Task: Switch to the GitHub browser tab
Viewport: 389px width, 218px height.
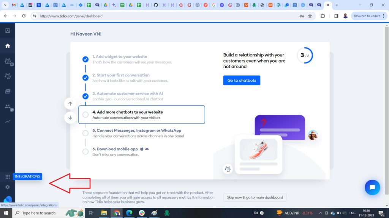Action: [155, 5]
